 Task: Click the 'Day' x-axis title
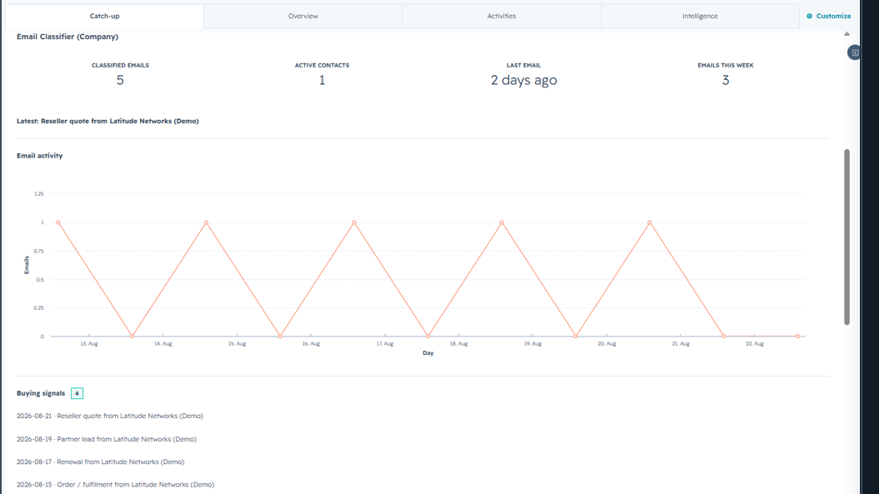(428, 353)
